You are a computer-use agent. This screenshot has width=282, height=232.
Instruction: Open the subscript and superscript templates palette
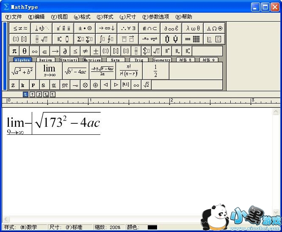[63, 39]
